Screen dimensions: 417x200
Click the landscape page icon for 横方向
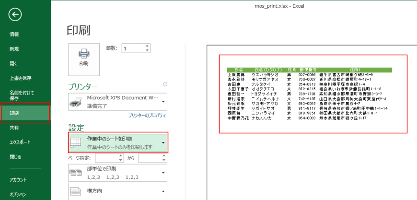(x=76, y=192)
